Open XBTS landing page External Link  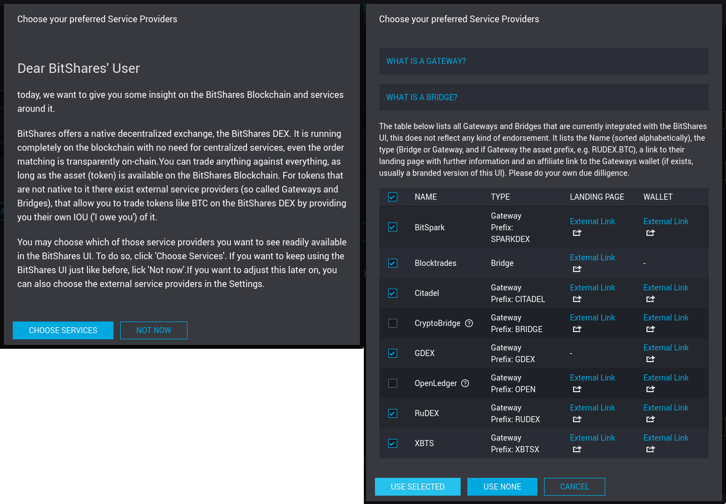click(x=592, y=438)
